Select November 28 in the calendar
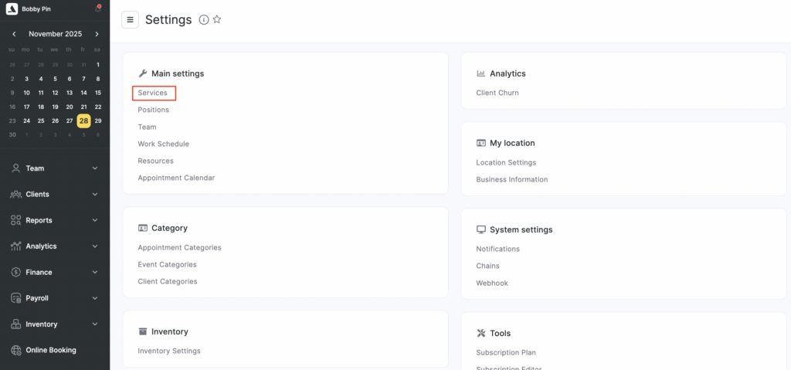The height and width of the screenshot is (370, 791). (83, 121)
